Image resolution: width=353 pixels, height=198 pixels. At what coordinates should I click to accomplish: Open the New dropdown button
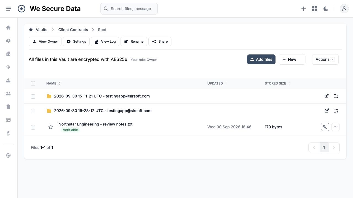click(292, 59)
